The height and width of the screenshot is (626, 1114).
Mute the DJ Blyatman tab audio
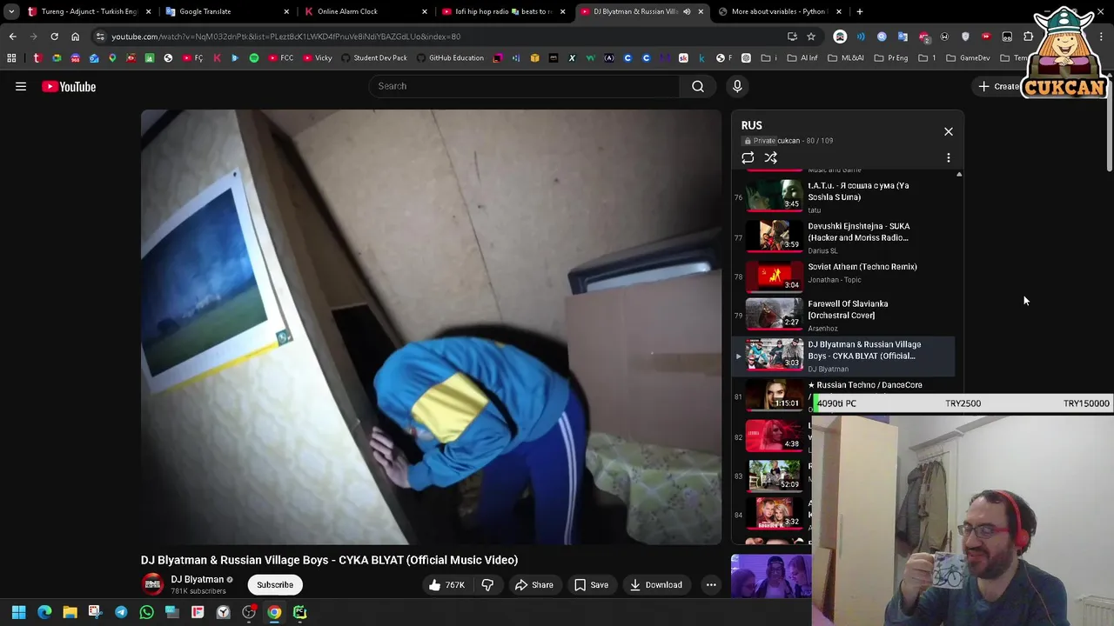687,11
